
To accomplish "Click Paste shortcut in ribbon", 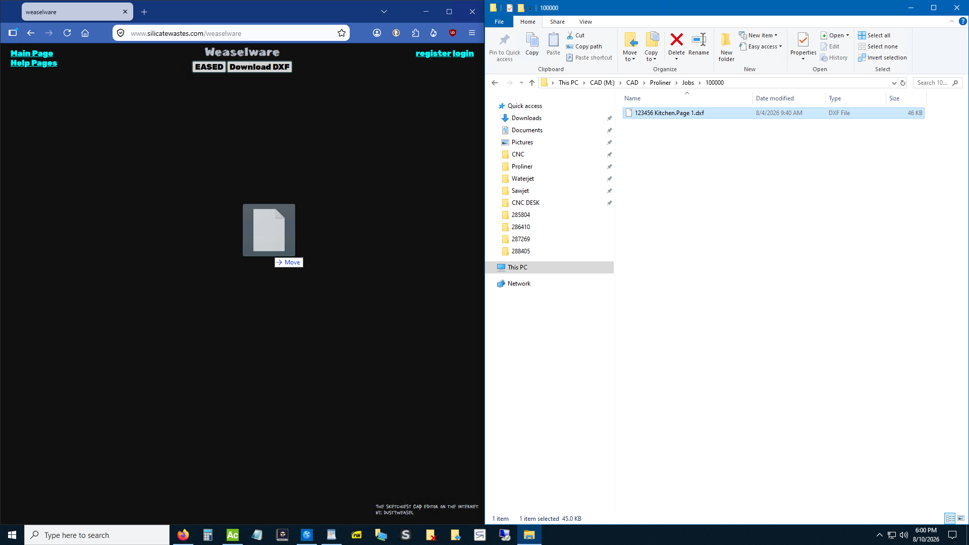I will coord(589,58).
